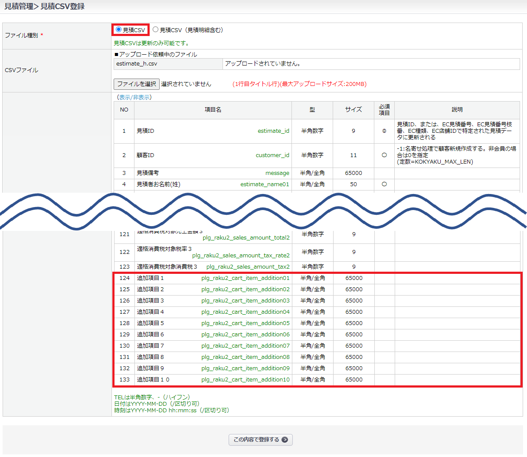Click the 説明 column header
527x457 pixels.
[x=457, y=110]
